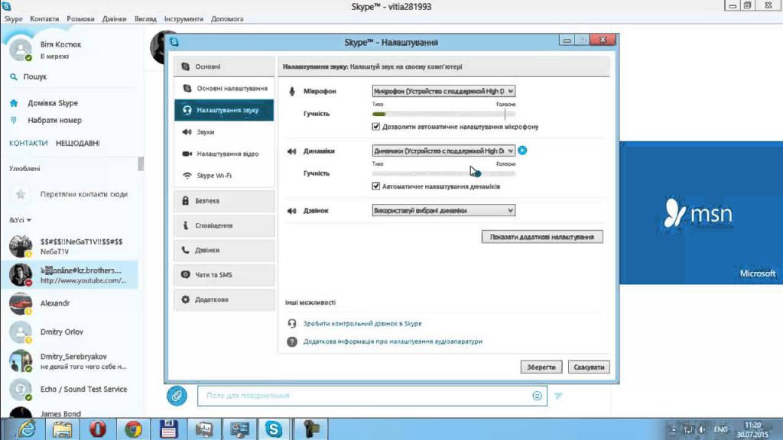Viewport: 783px width, 440px height.
Task: Expand the Динаміки device dropdown
Action: (x=443, y=150)
